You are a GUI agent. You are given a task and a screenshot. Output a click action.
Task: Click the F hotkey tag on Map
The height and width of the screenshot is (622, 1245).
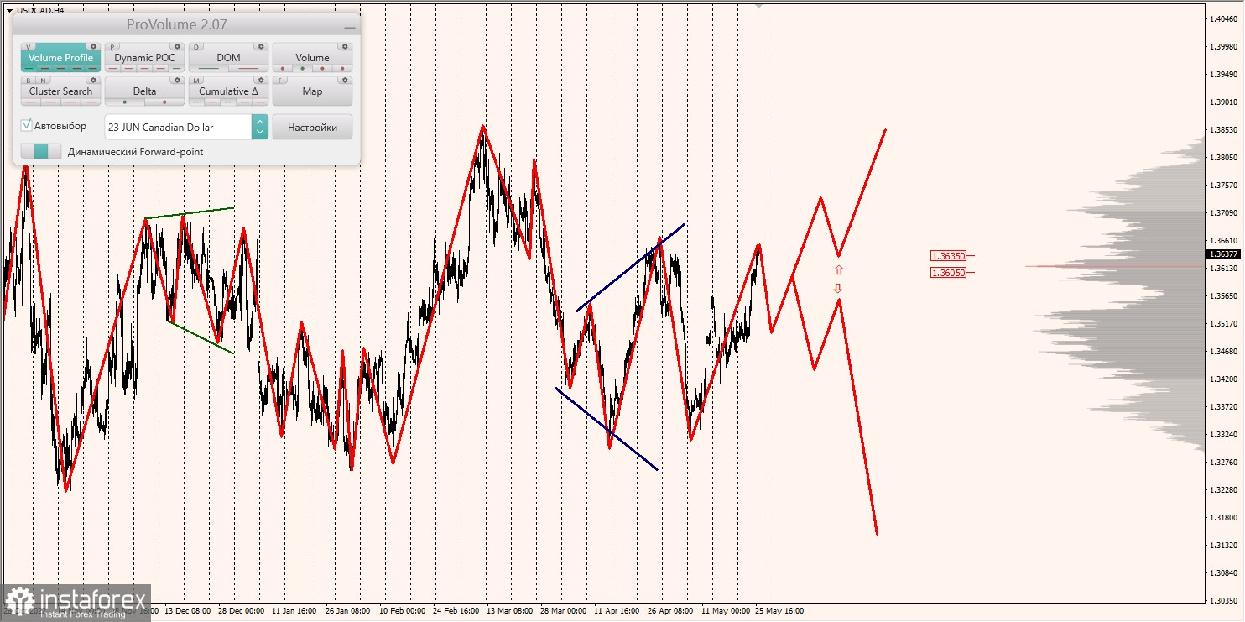280,81
